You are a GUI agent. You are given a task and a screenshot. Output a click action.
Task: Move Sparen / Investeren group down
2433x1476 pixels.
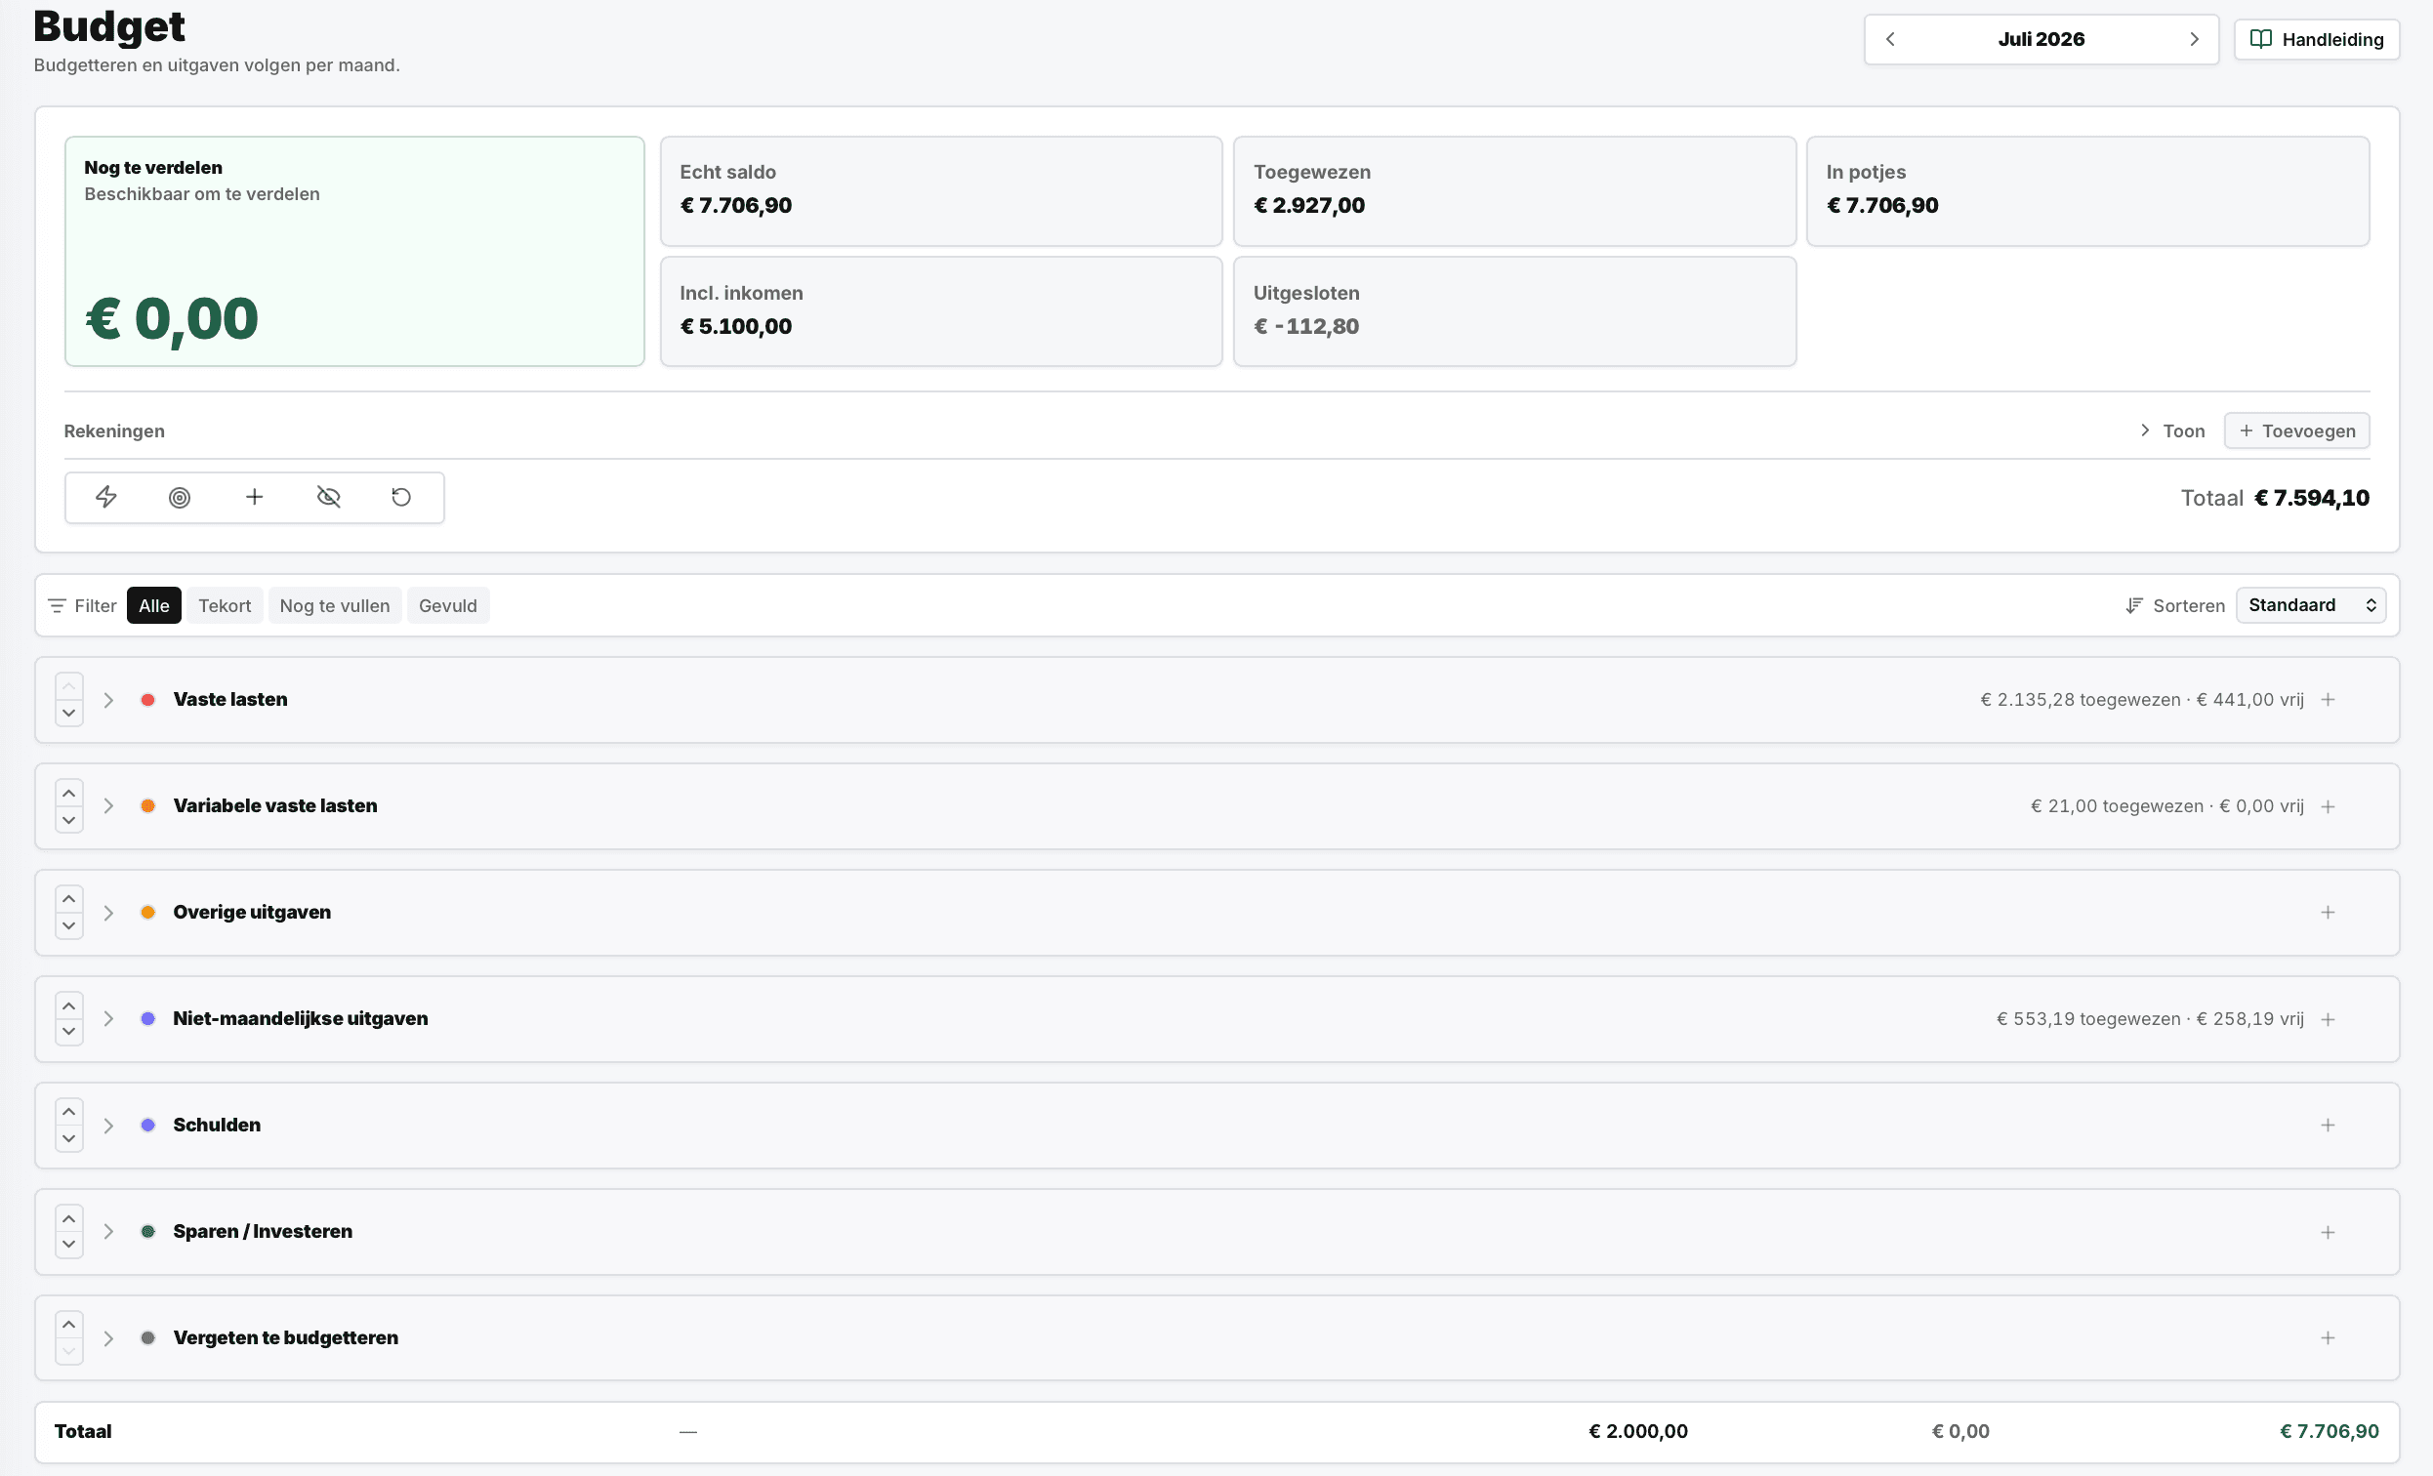click(x=69, y=1244)
